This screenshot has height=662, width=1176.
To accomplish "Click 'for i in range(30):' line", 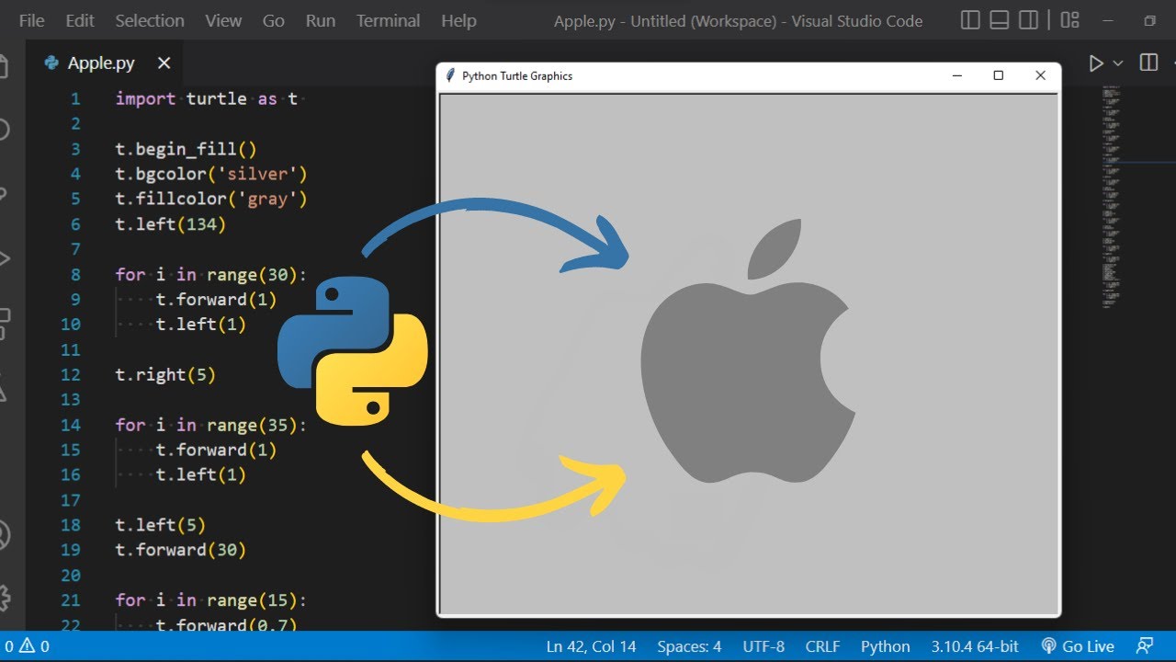I will (x=211, y=274).
